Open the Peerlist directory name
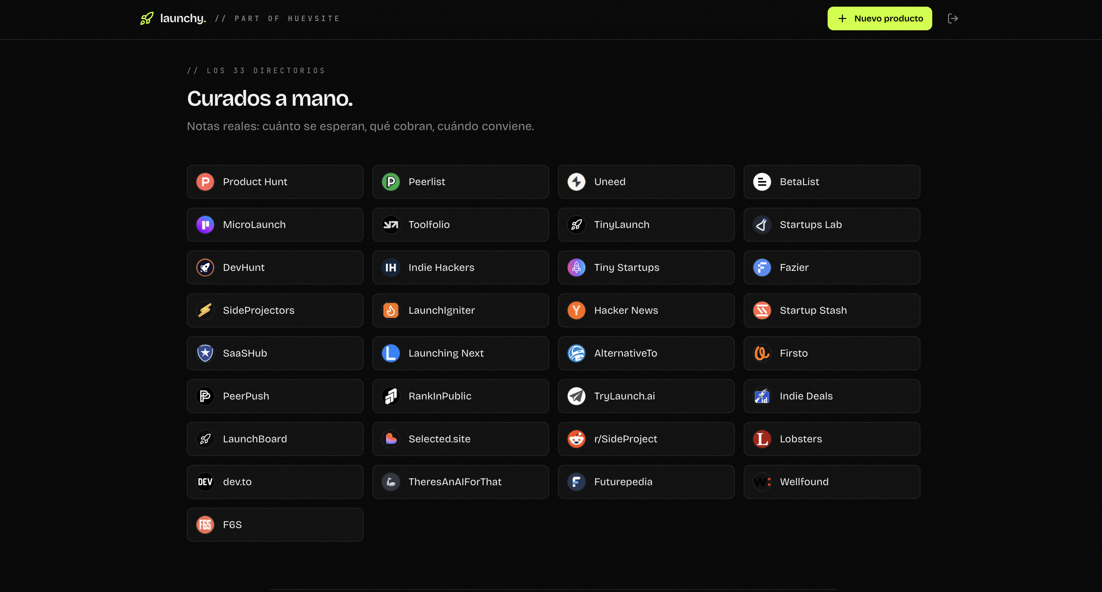1102x592 pixels. pos(427,182)
